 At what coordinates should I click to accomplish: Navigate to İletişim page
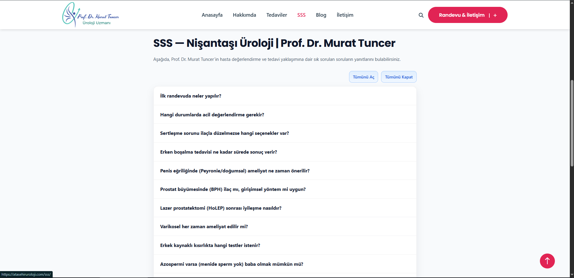pos(345,15)
